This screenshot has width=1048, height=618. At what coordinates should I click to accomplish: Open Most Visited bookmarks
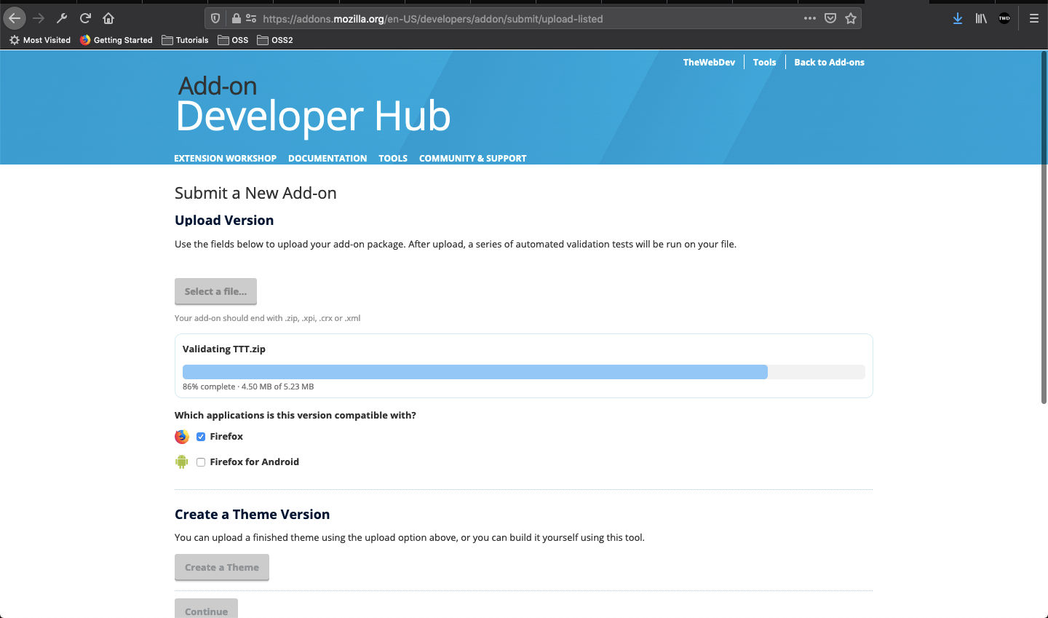[40, 40]
